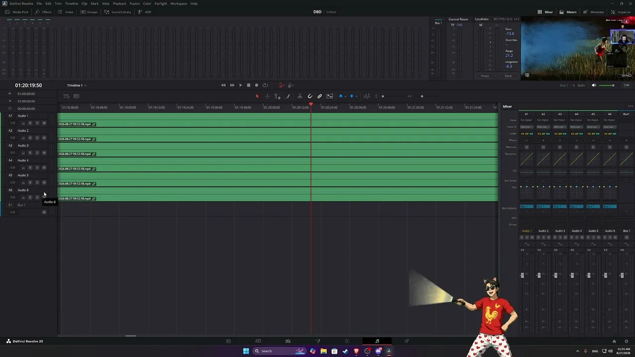Open the ADR panel
635x357 pixels.
tap(144, 12)
